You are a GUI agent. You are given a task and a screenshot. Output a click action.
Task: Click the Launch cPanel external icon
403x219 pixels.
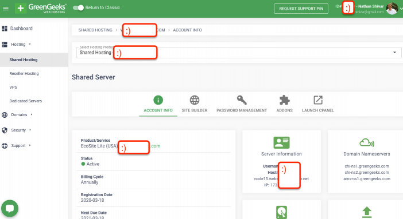(318, 100)
